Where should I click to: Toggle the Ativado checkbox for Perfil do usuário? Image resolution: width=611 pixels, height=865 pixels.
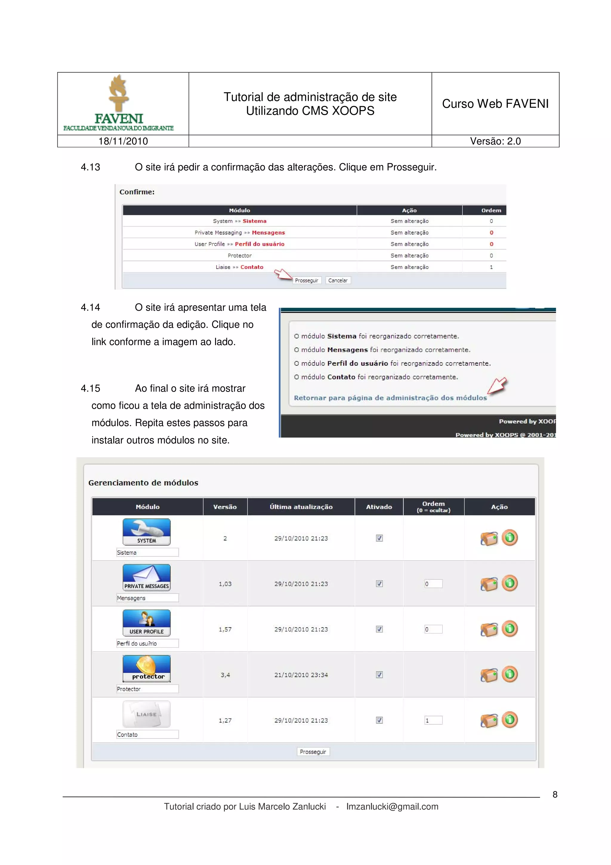click(379, 629)
